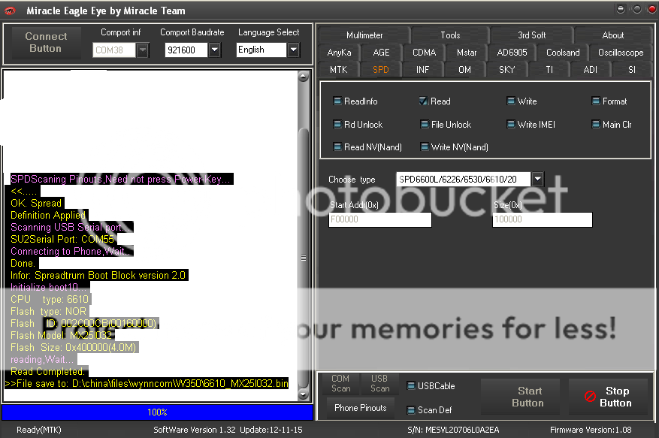The width and height of the screenshot is (659, 438).
Task: Click the log scrollbar up arrow
Action: pyautogui.click(x=303, y=77)
